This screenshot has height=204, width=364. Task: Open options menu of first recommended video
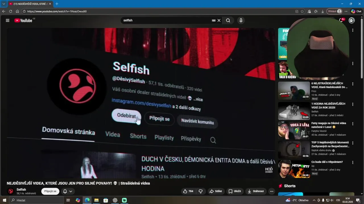click(x=353, y=30)
